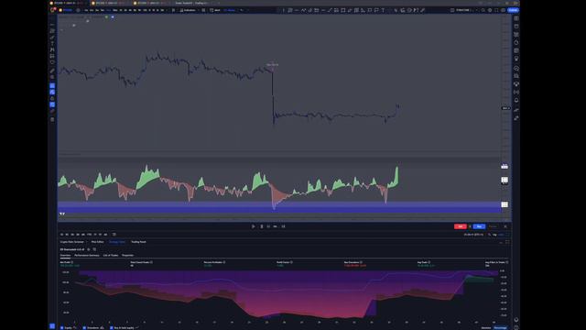Viewport: 586px width, 330px height.
Task: Toggle the auto scale under the price axis
Action: point(501,235)
